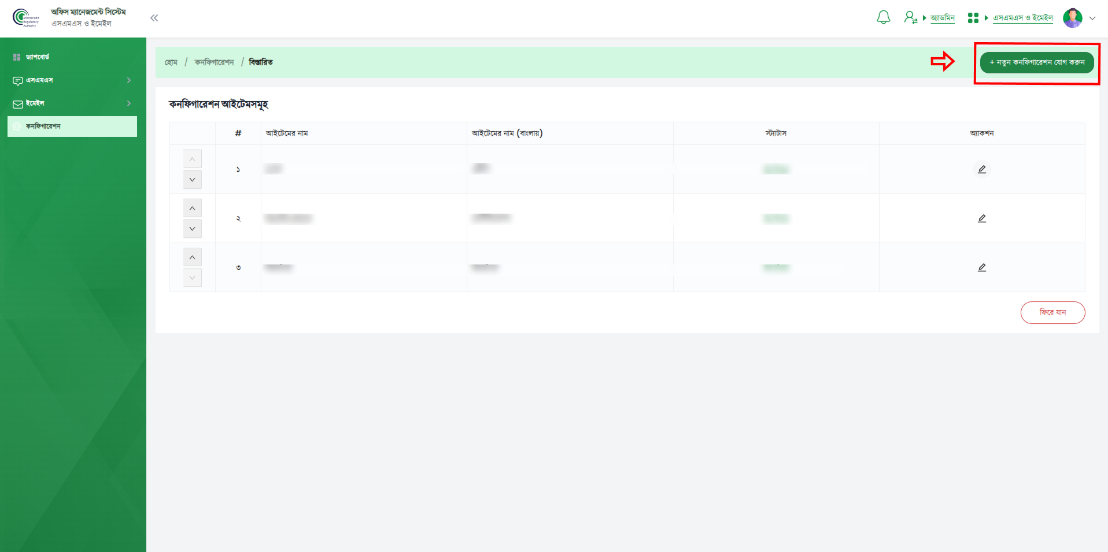Go to হোম breadcrumb link
The image size is (1108, 552).
171,62
